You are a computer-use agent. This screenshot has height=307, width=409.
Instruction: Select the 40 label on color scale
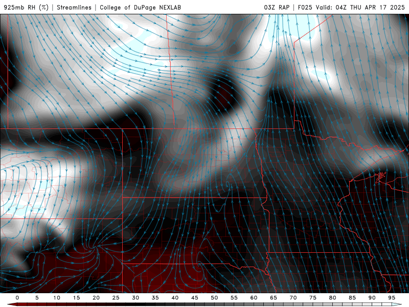[x=175, y=298]
